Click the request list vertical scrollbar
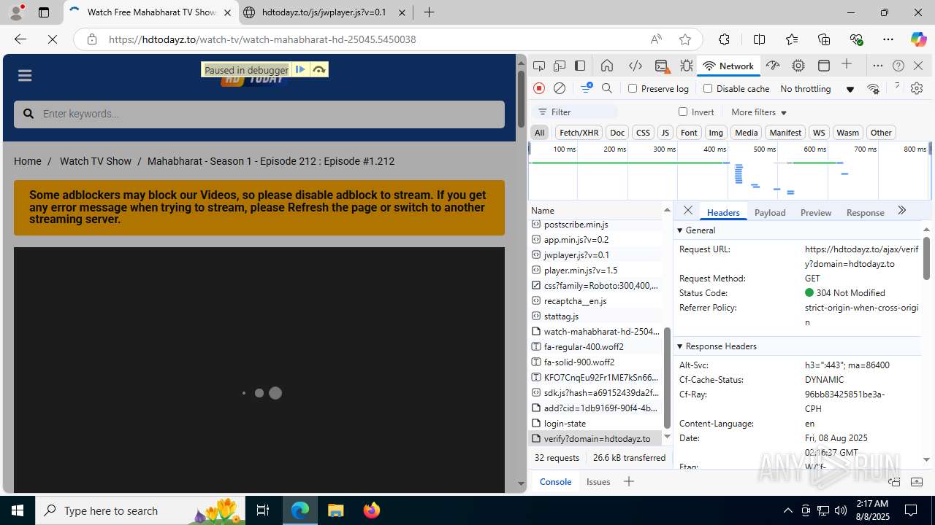This screenshot has width=935, height=525. pos(667,378)
